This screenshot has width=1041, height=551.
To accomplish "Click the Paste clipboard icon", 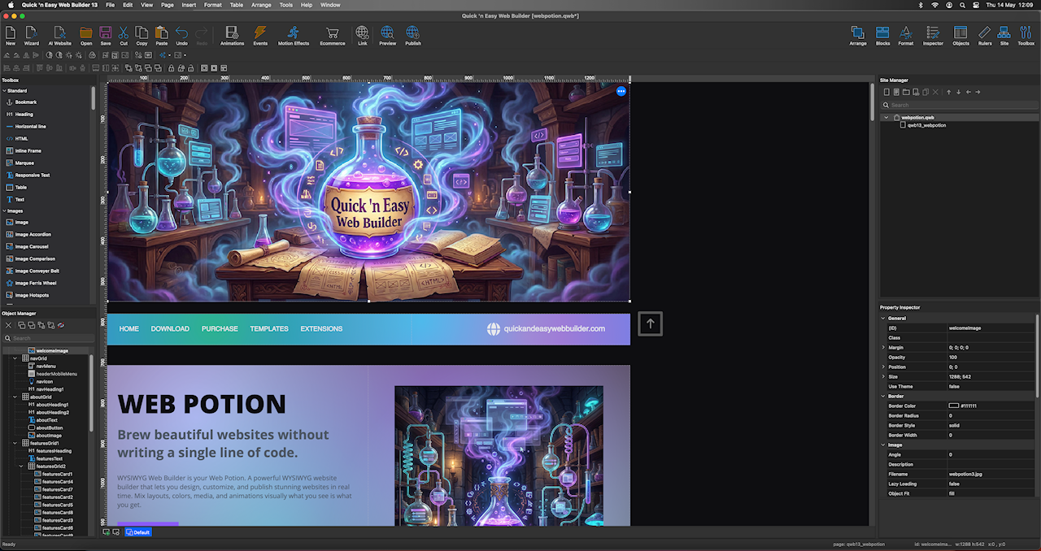I will pos(162,35).
